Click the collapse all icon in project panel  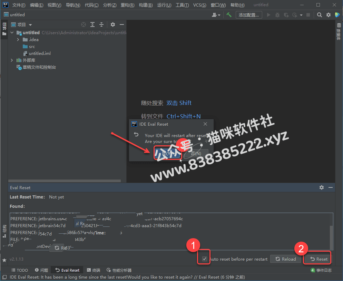[x=101, y=25]
